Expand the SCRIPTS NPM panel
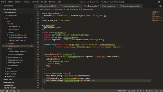Screen dimensions: 163x92 point(9,85)
